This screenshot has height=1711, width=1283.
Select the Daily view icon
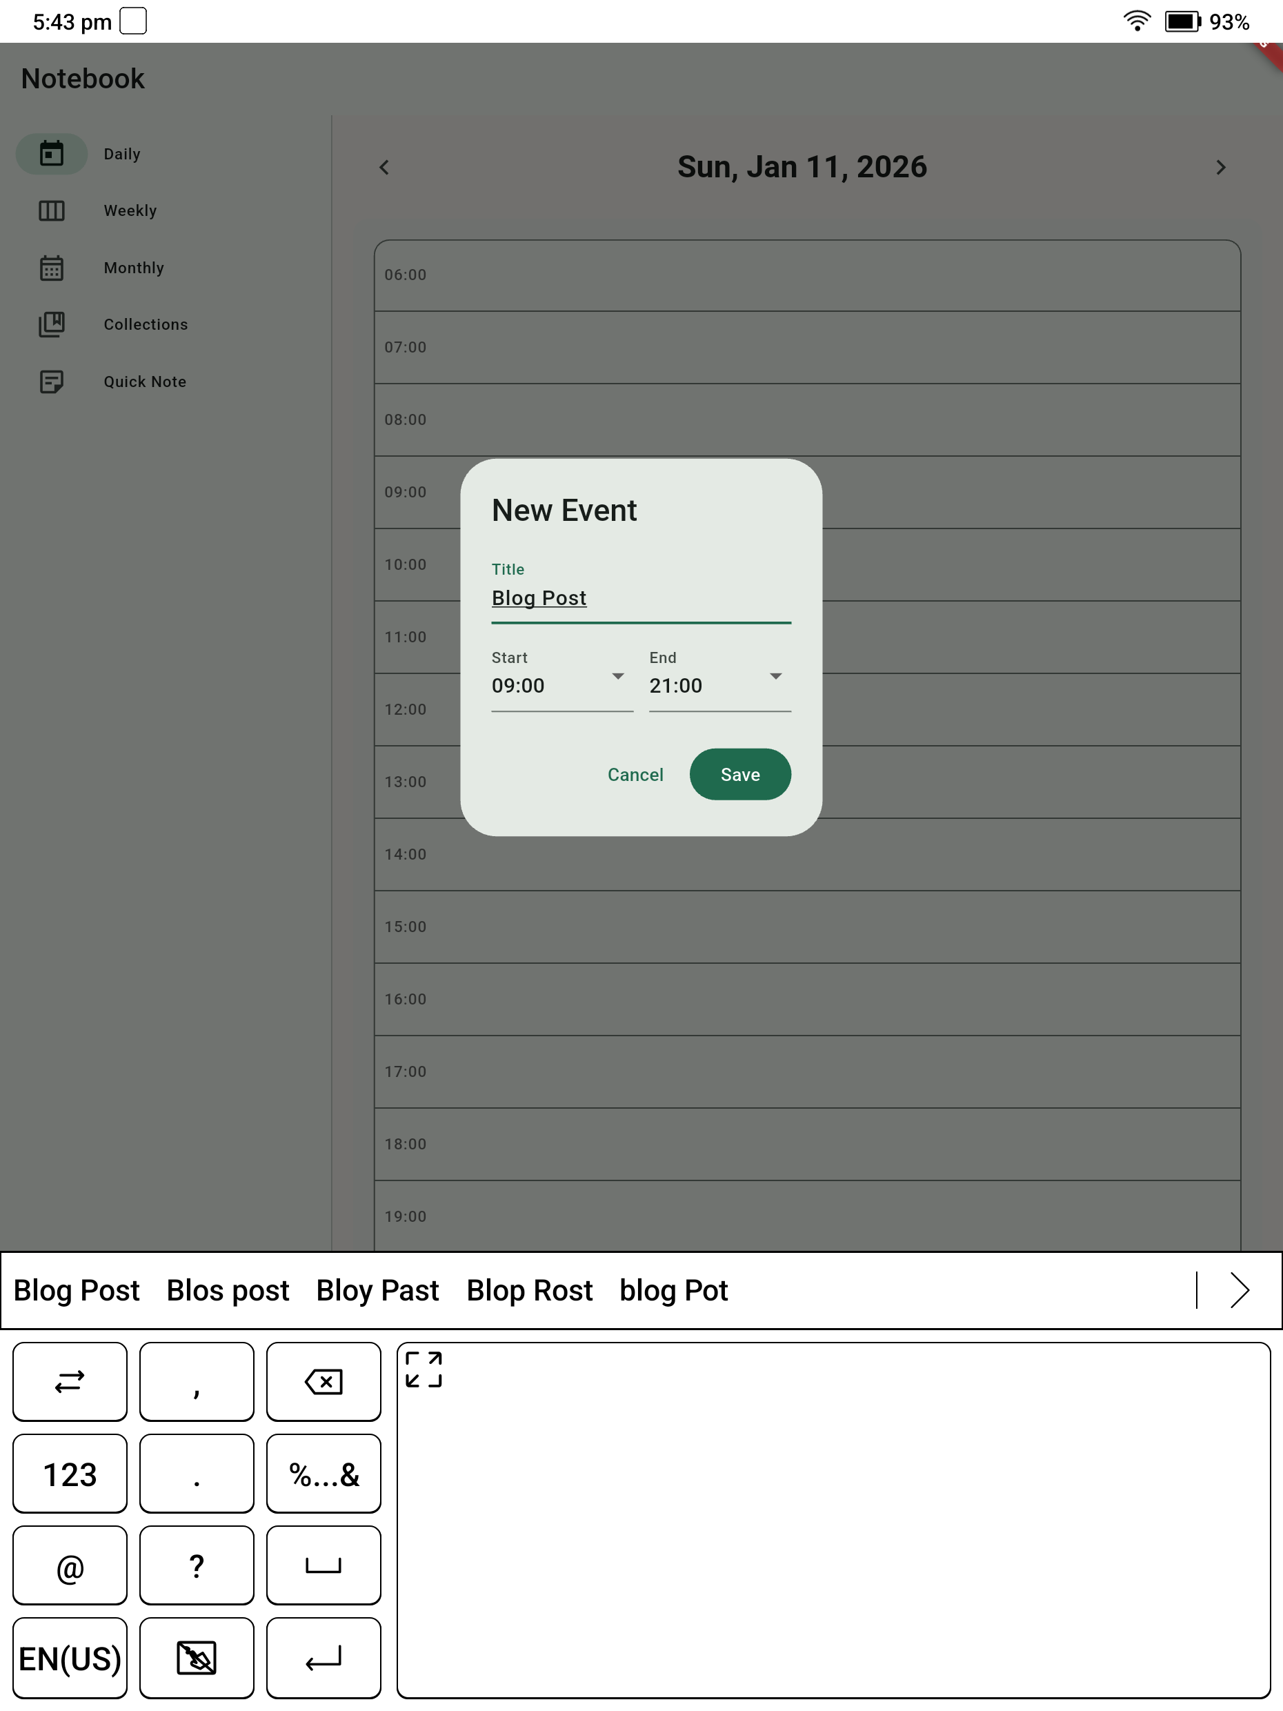50,153
